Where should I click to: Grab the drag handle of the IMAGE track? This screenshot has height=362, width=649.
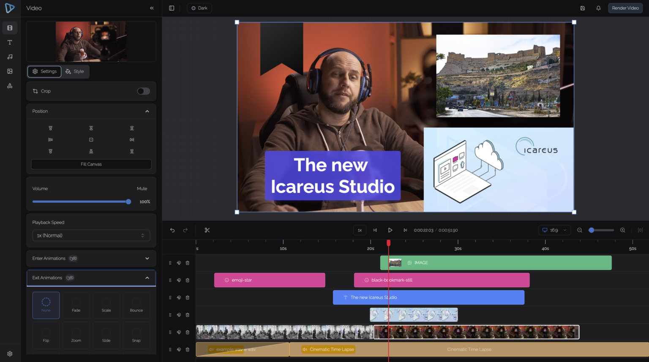(x=170, y=263)
